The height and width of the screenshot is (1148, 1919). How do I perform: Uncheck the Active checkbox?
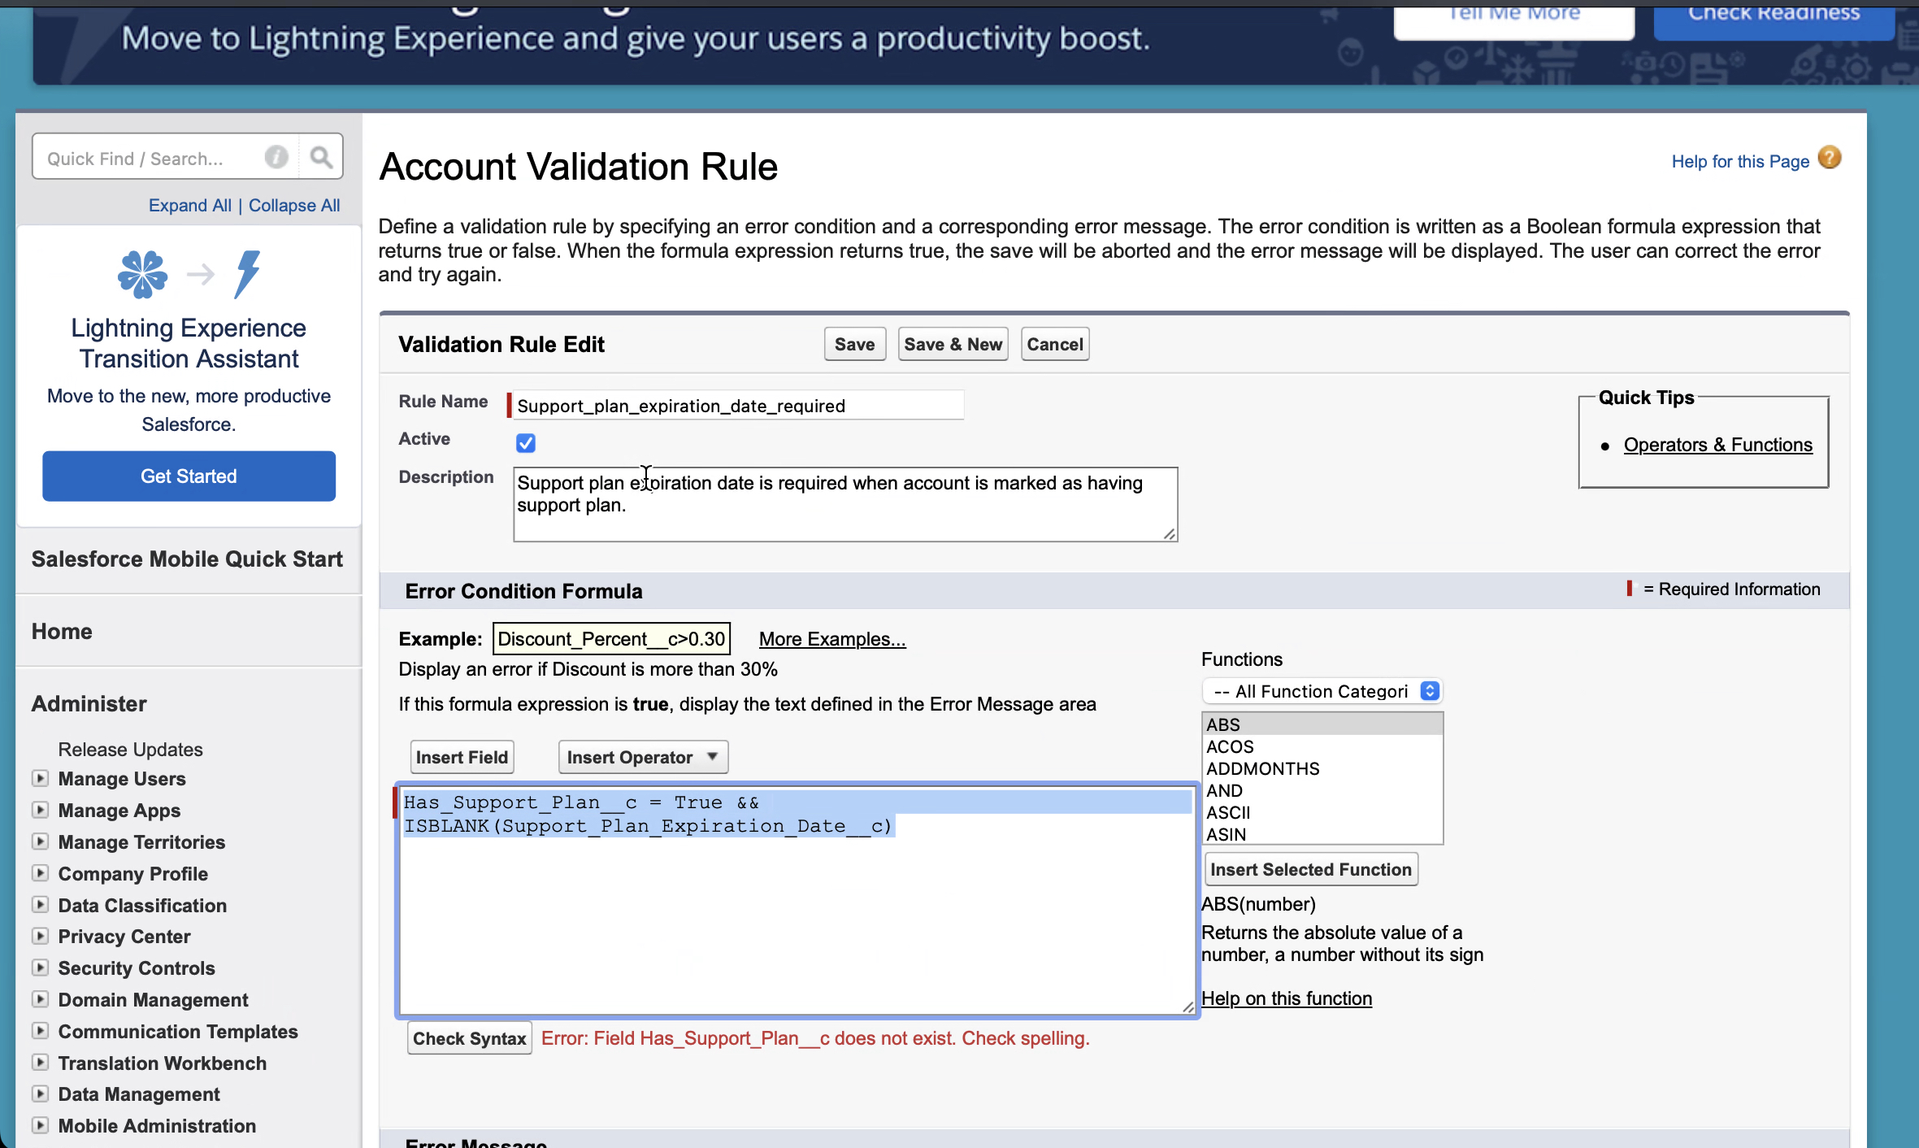point(526,443)
